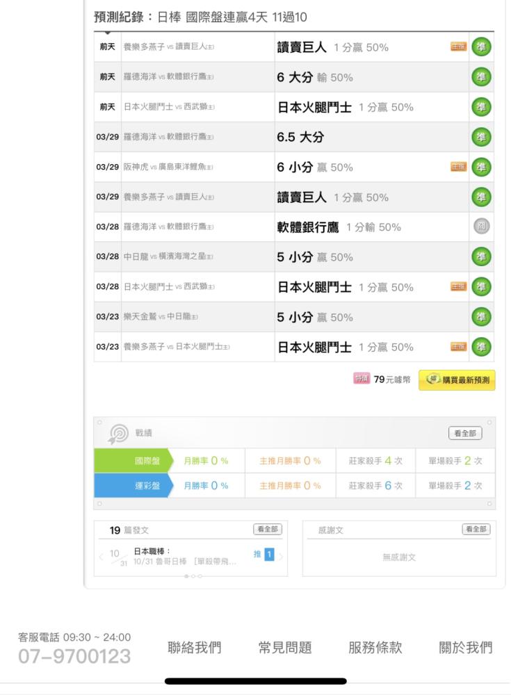The height and width of the screenshot is (695, 511).
Task: Open post titled 日本職棒：
Action: [152, 551]
